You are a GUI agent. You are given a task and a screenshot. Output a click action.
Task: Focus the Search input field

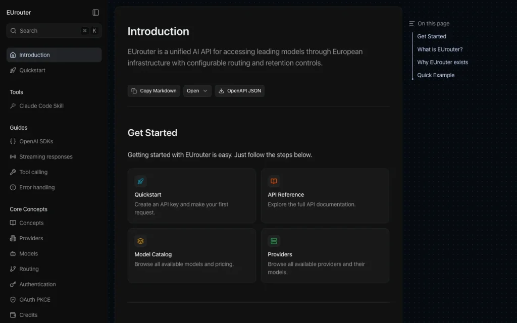pyautogui.click(x=54, y=31)
